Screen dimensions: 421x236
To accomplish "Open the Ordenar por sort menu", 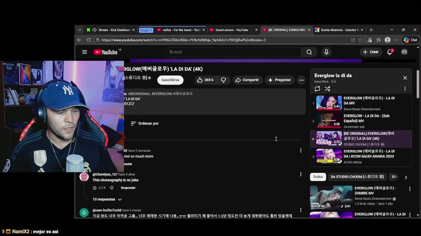I will (145, 124).
